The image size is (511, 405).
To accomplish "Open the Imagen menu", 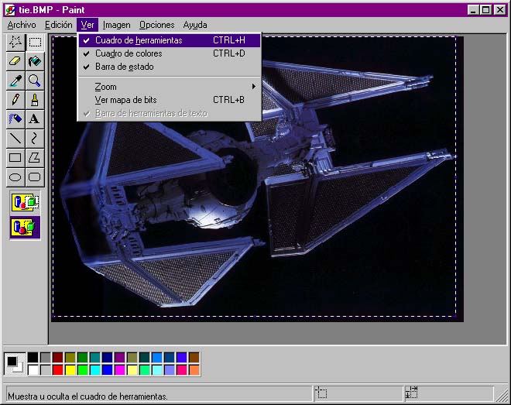I will pos(117,25).
